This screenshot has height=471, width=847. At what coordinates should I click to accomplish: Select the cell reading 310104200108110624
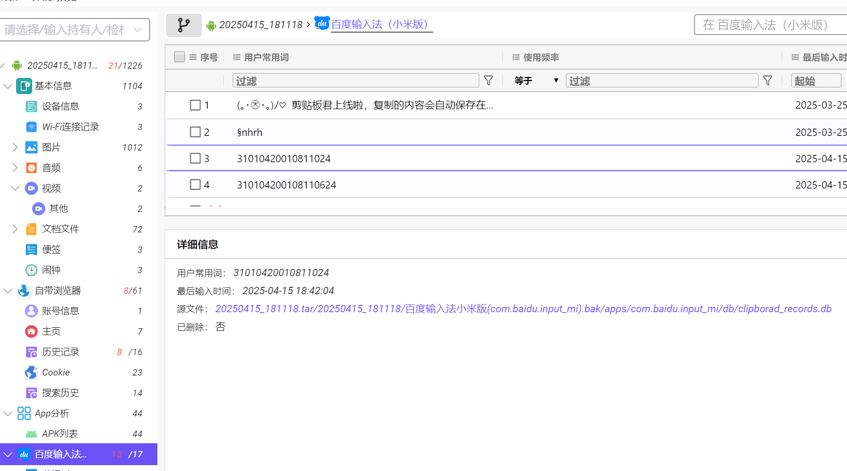287,185
